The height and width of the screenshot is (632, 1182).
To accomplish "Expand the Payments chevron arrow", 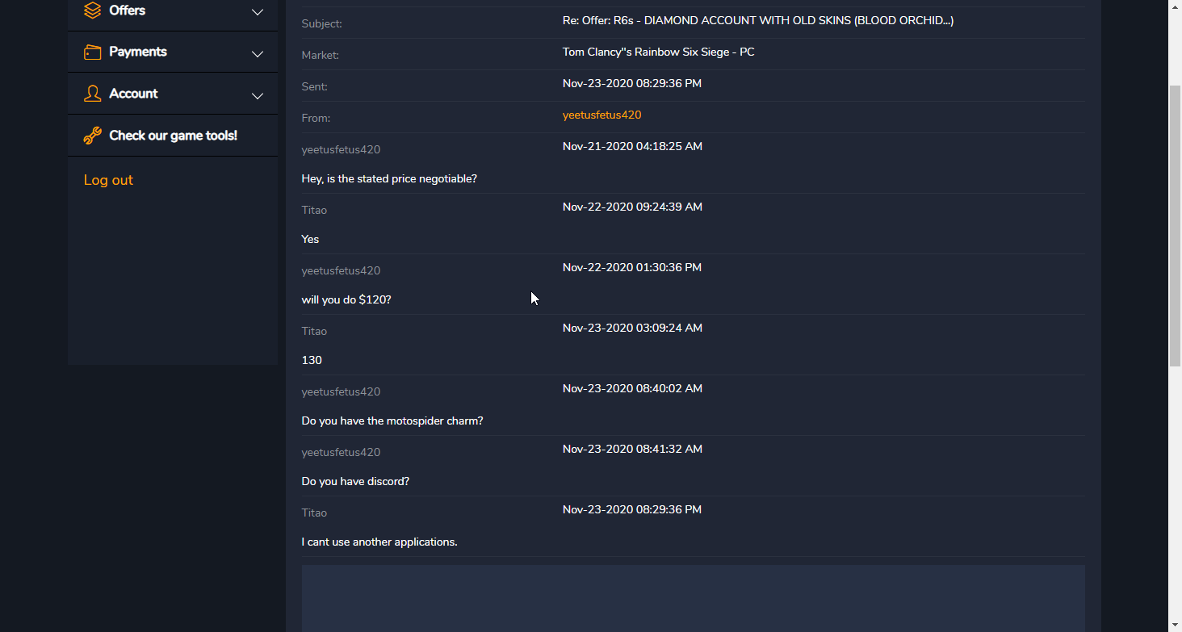I will coord(258,54).
